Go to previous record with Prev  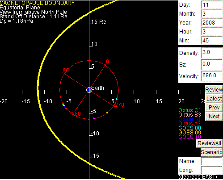214,108
